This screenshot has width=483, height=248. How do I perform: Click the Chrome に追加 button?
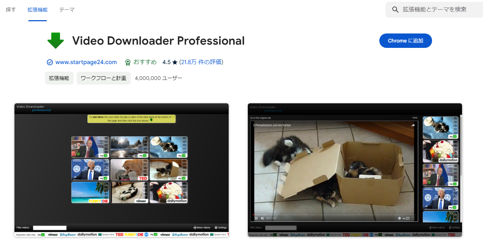coord(405,41)
